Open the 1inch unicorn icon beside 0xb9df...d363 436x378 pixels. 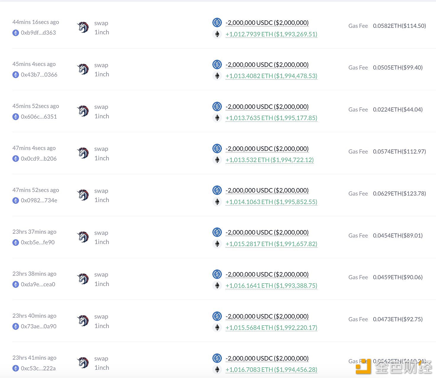[x=83, y=27]
